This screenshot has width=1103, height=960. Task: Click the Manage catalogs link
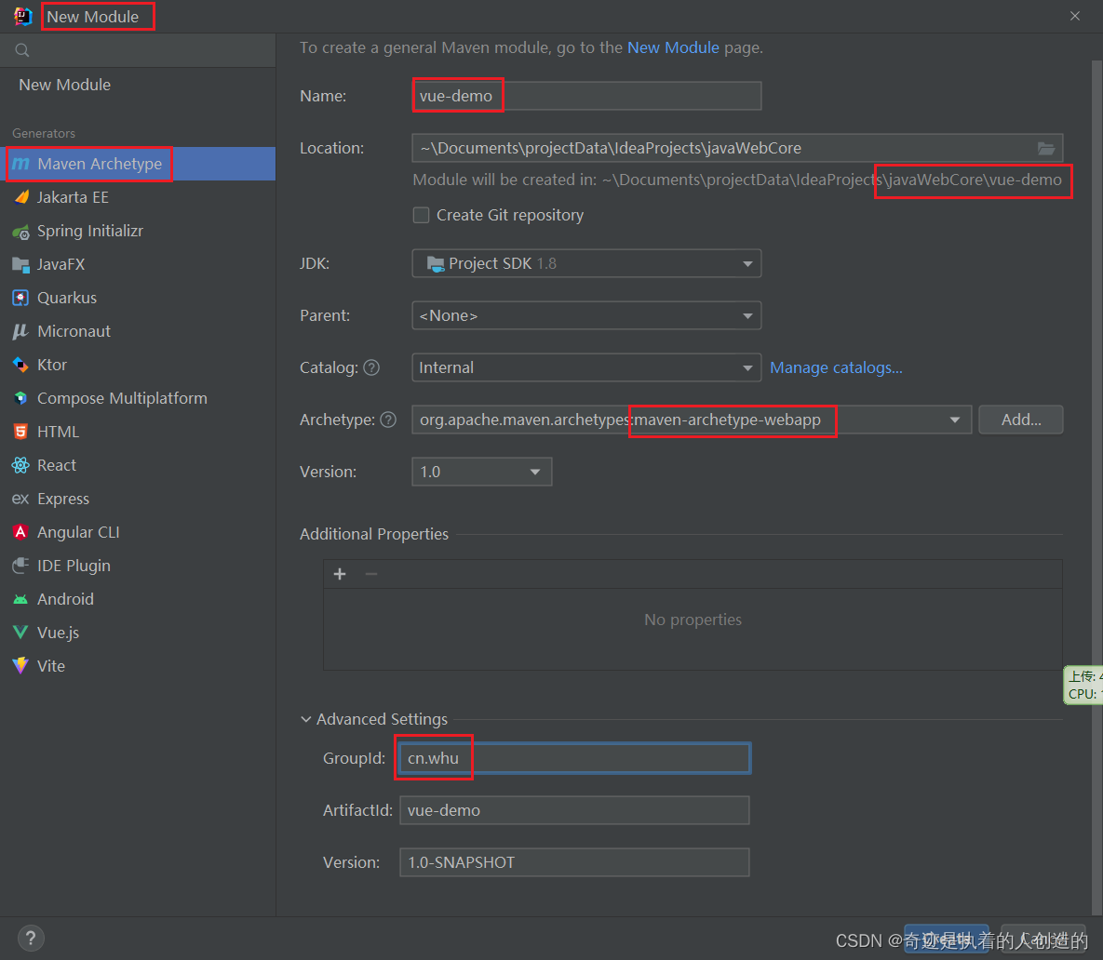coord(836,367)
